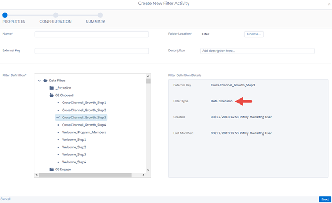Click the Filter folder location value
Screen dimensions: 332x203
(x=205, y=34)
